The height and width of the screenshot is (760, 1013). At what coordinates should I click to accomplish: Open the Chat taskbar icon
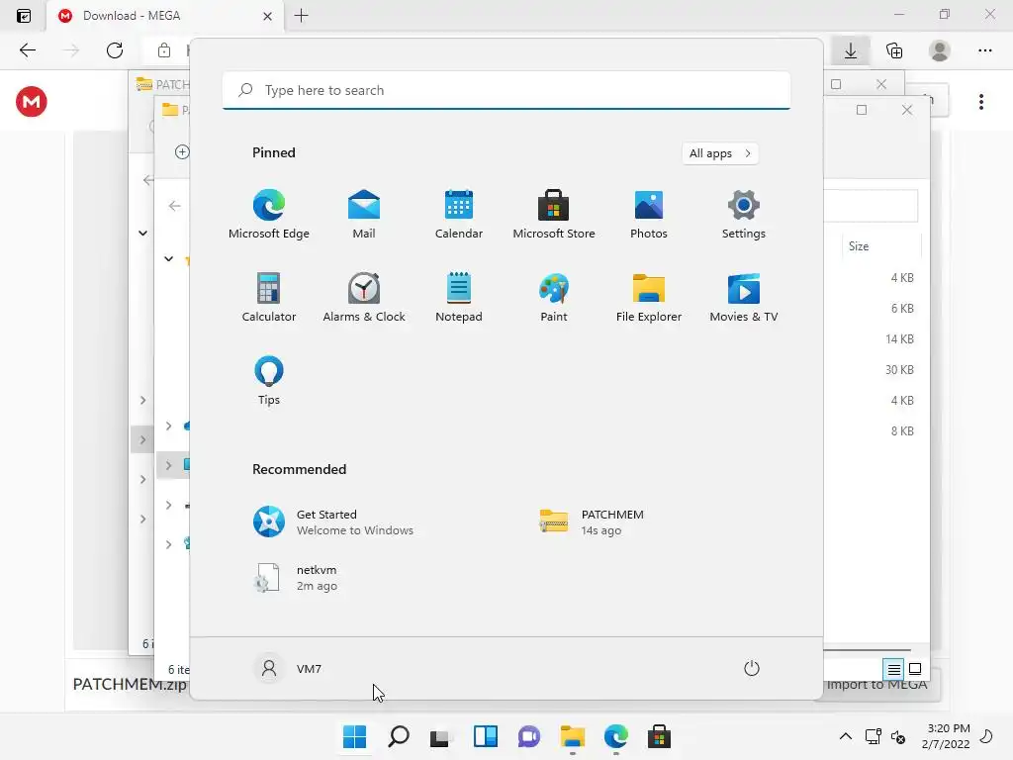click(529, 736)
